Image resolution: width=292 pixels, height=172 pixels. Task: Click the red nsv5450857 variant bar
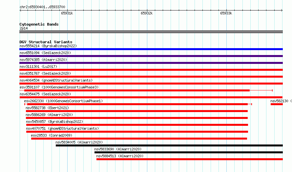coord(137,125)
